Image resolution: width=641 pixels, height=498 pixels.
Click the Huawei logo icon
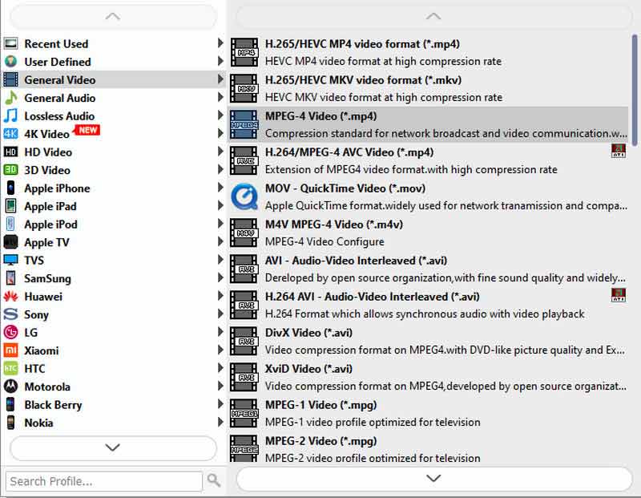10,297
